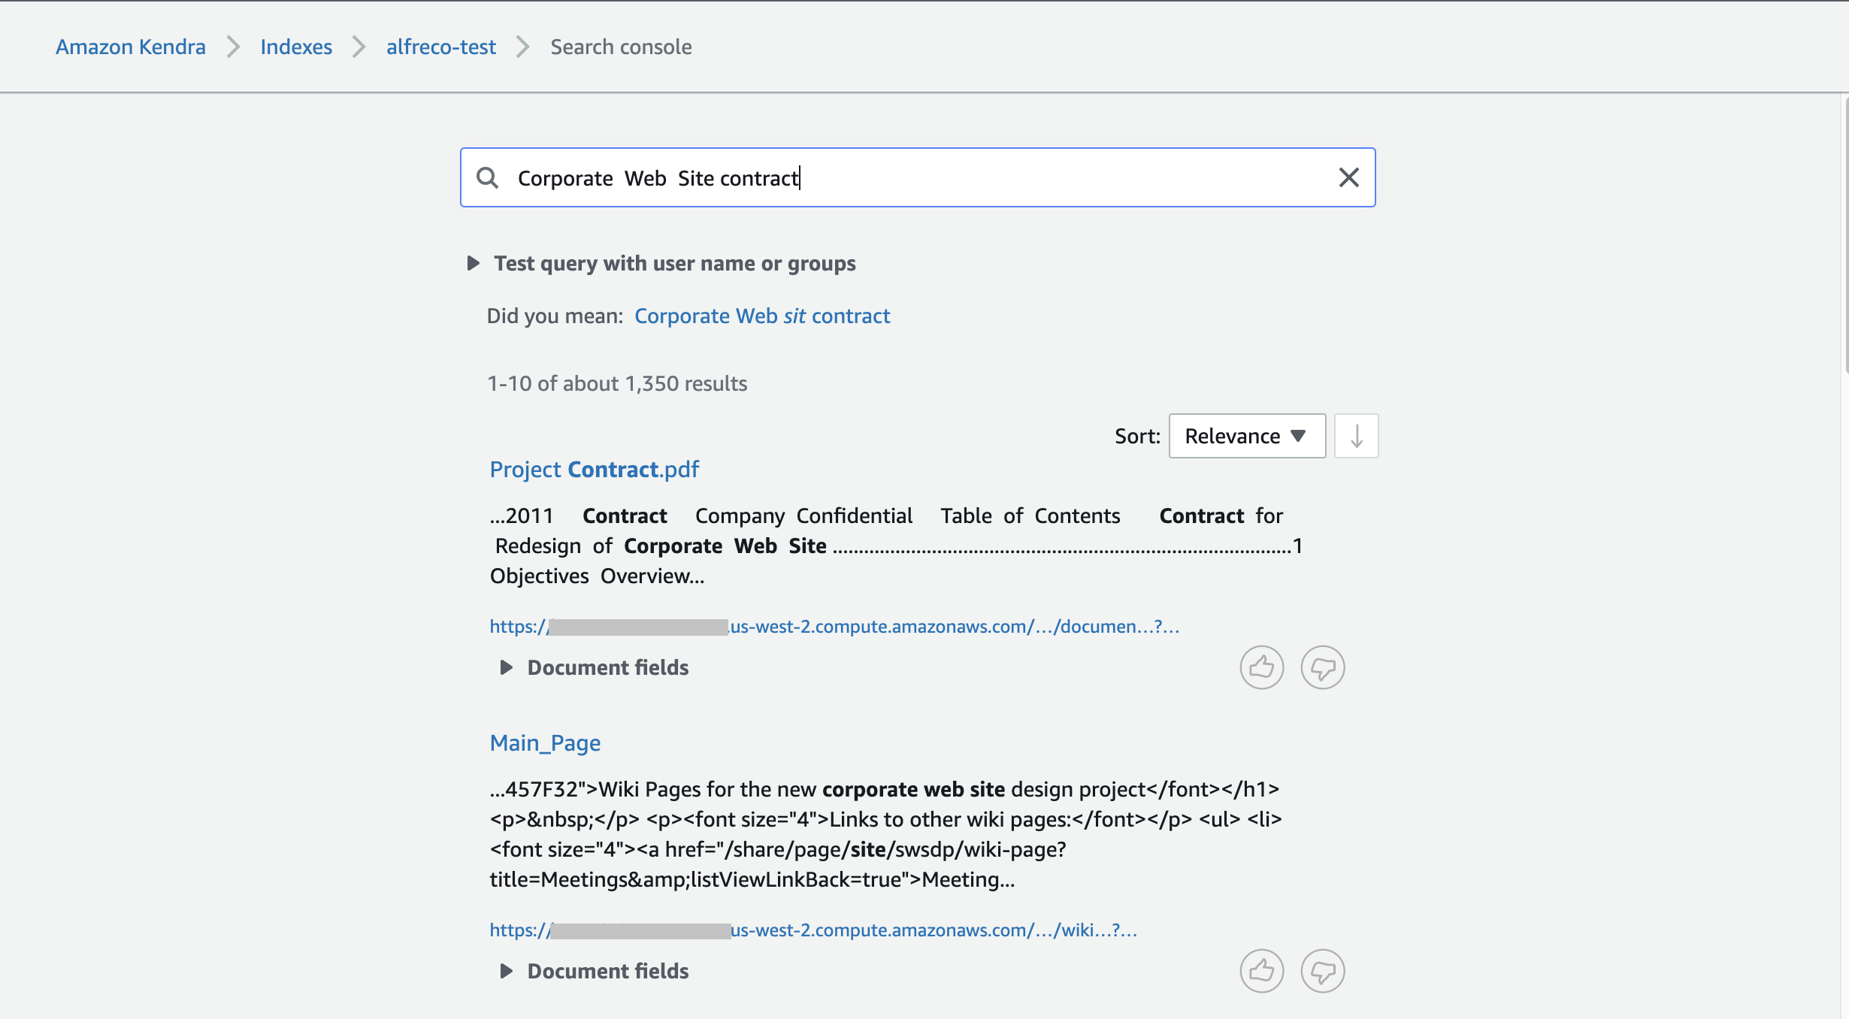Thumbs down the Main_Page result
Screen dimensions: 1849x1019
click(1322, 971)
